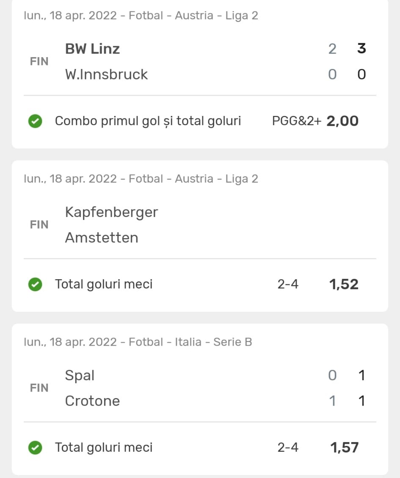Click the FIN status next to Spal
400x478 pixels.
(39, 388)
